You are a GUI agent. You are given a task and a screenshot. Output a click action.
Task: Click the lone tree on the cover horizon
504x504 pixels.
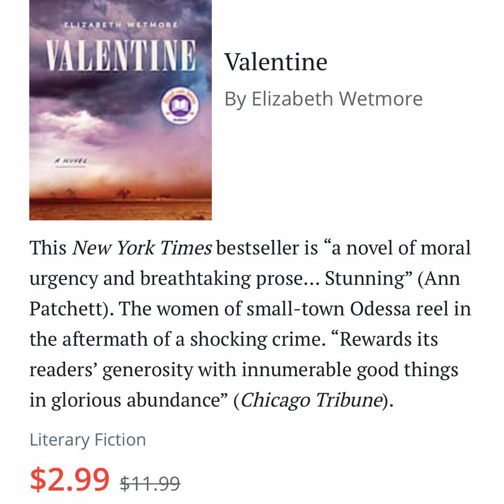(x=123, y=192)
